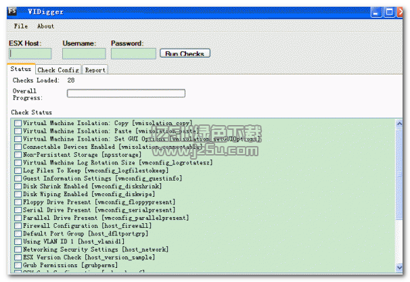Check the Non-Persistent Storage checkbox
Viewport: 410px width, 282px height.
pyautogui.click(x=18, y=155)
